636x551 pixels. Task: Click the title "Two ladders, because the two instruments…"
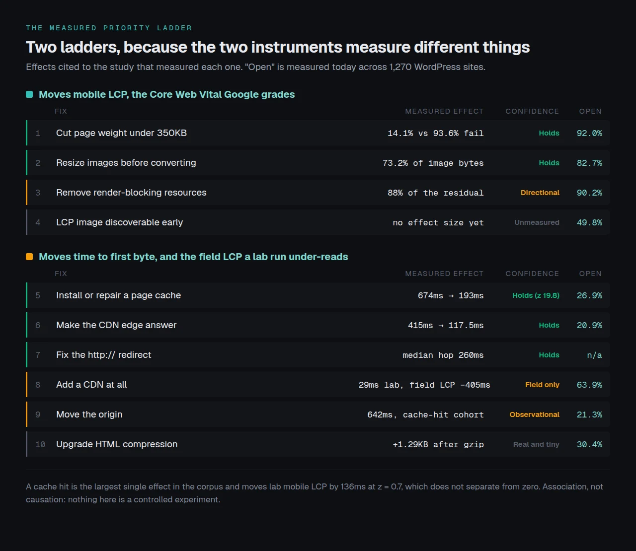point(278,47)
